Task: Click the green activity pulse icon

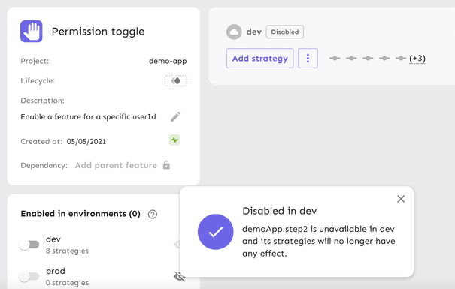Action: 174,140
